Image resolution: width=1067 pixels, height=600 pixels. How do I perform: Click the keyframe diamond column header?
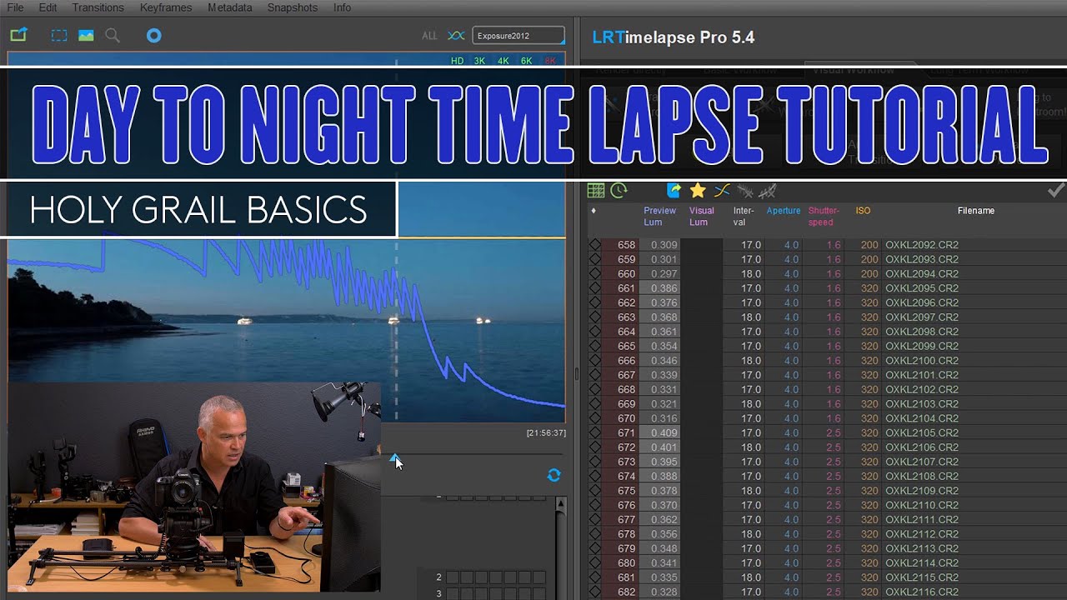[x=594, y=211]
